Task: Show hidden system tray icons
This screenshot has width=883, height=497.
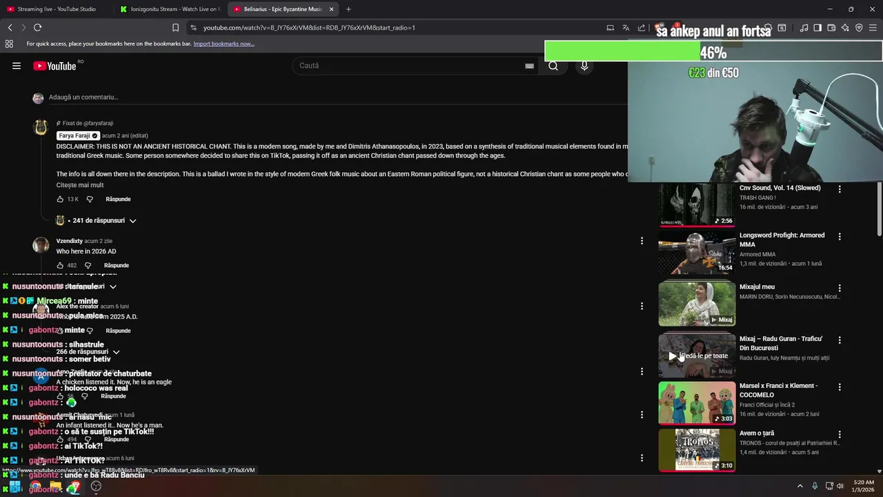Action: (800, 486)
